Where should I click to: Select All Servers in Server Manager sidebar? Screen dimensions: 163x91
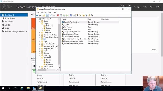click(x=9, y=22)
